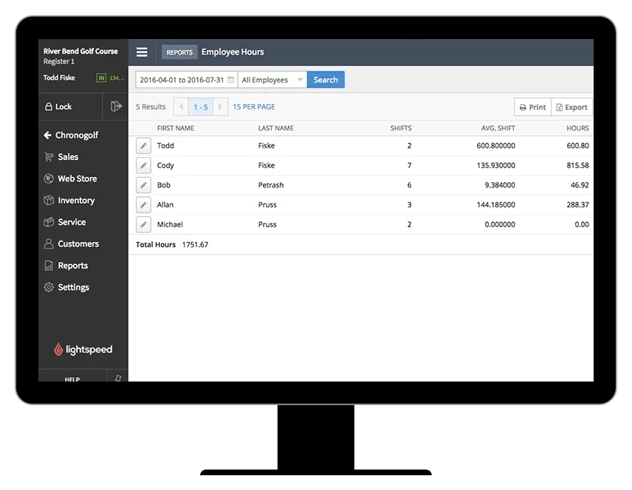Open the calendar icon in date field

click(230, 80)
